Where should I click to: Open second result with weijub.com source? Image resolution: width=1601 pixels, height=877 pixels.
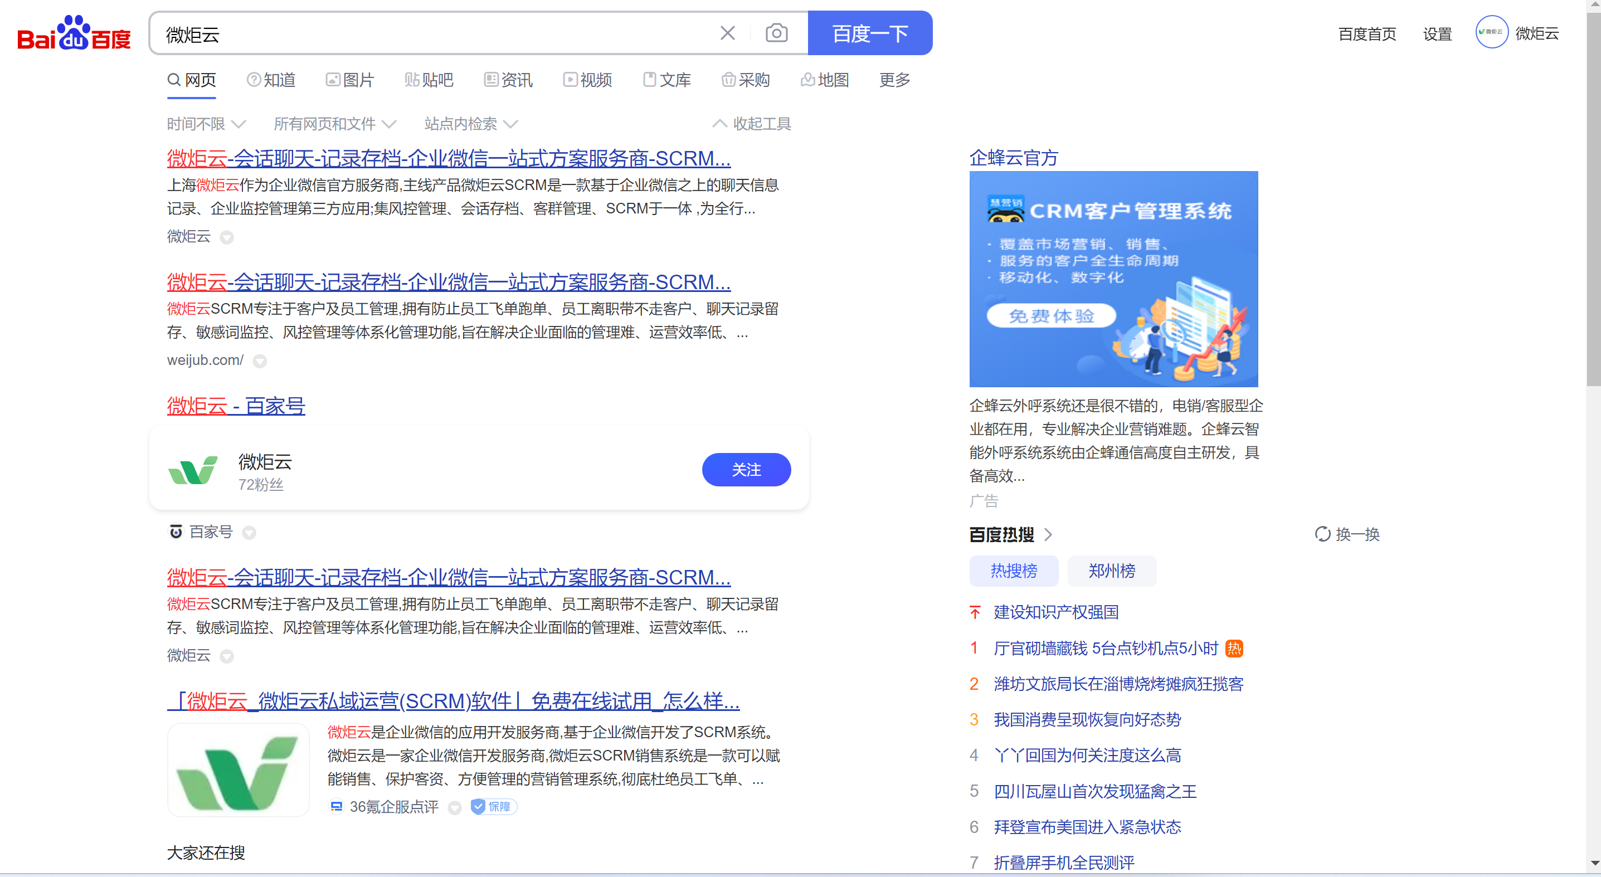tap(448, 282)
